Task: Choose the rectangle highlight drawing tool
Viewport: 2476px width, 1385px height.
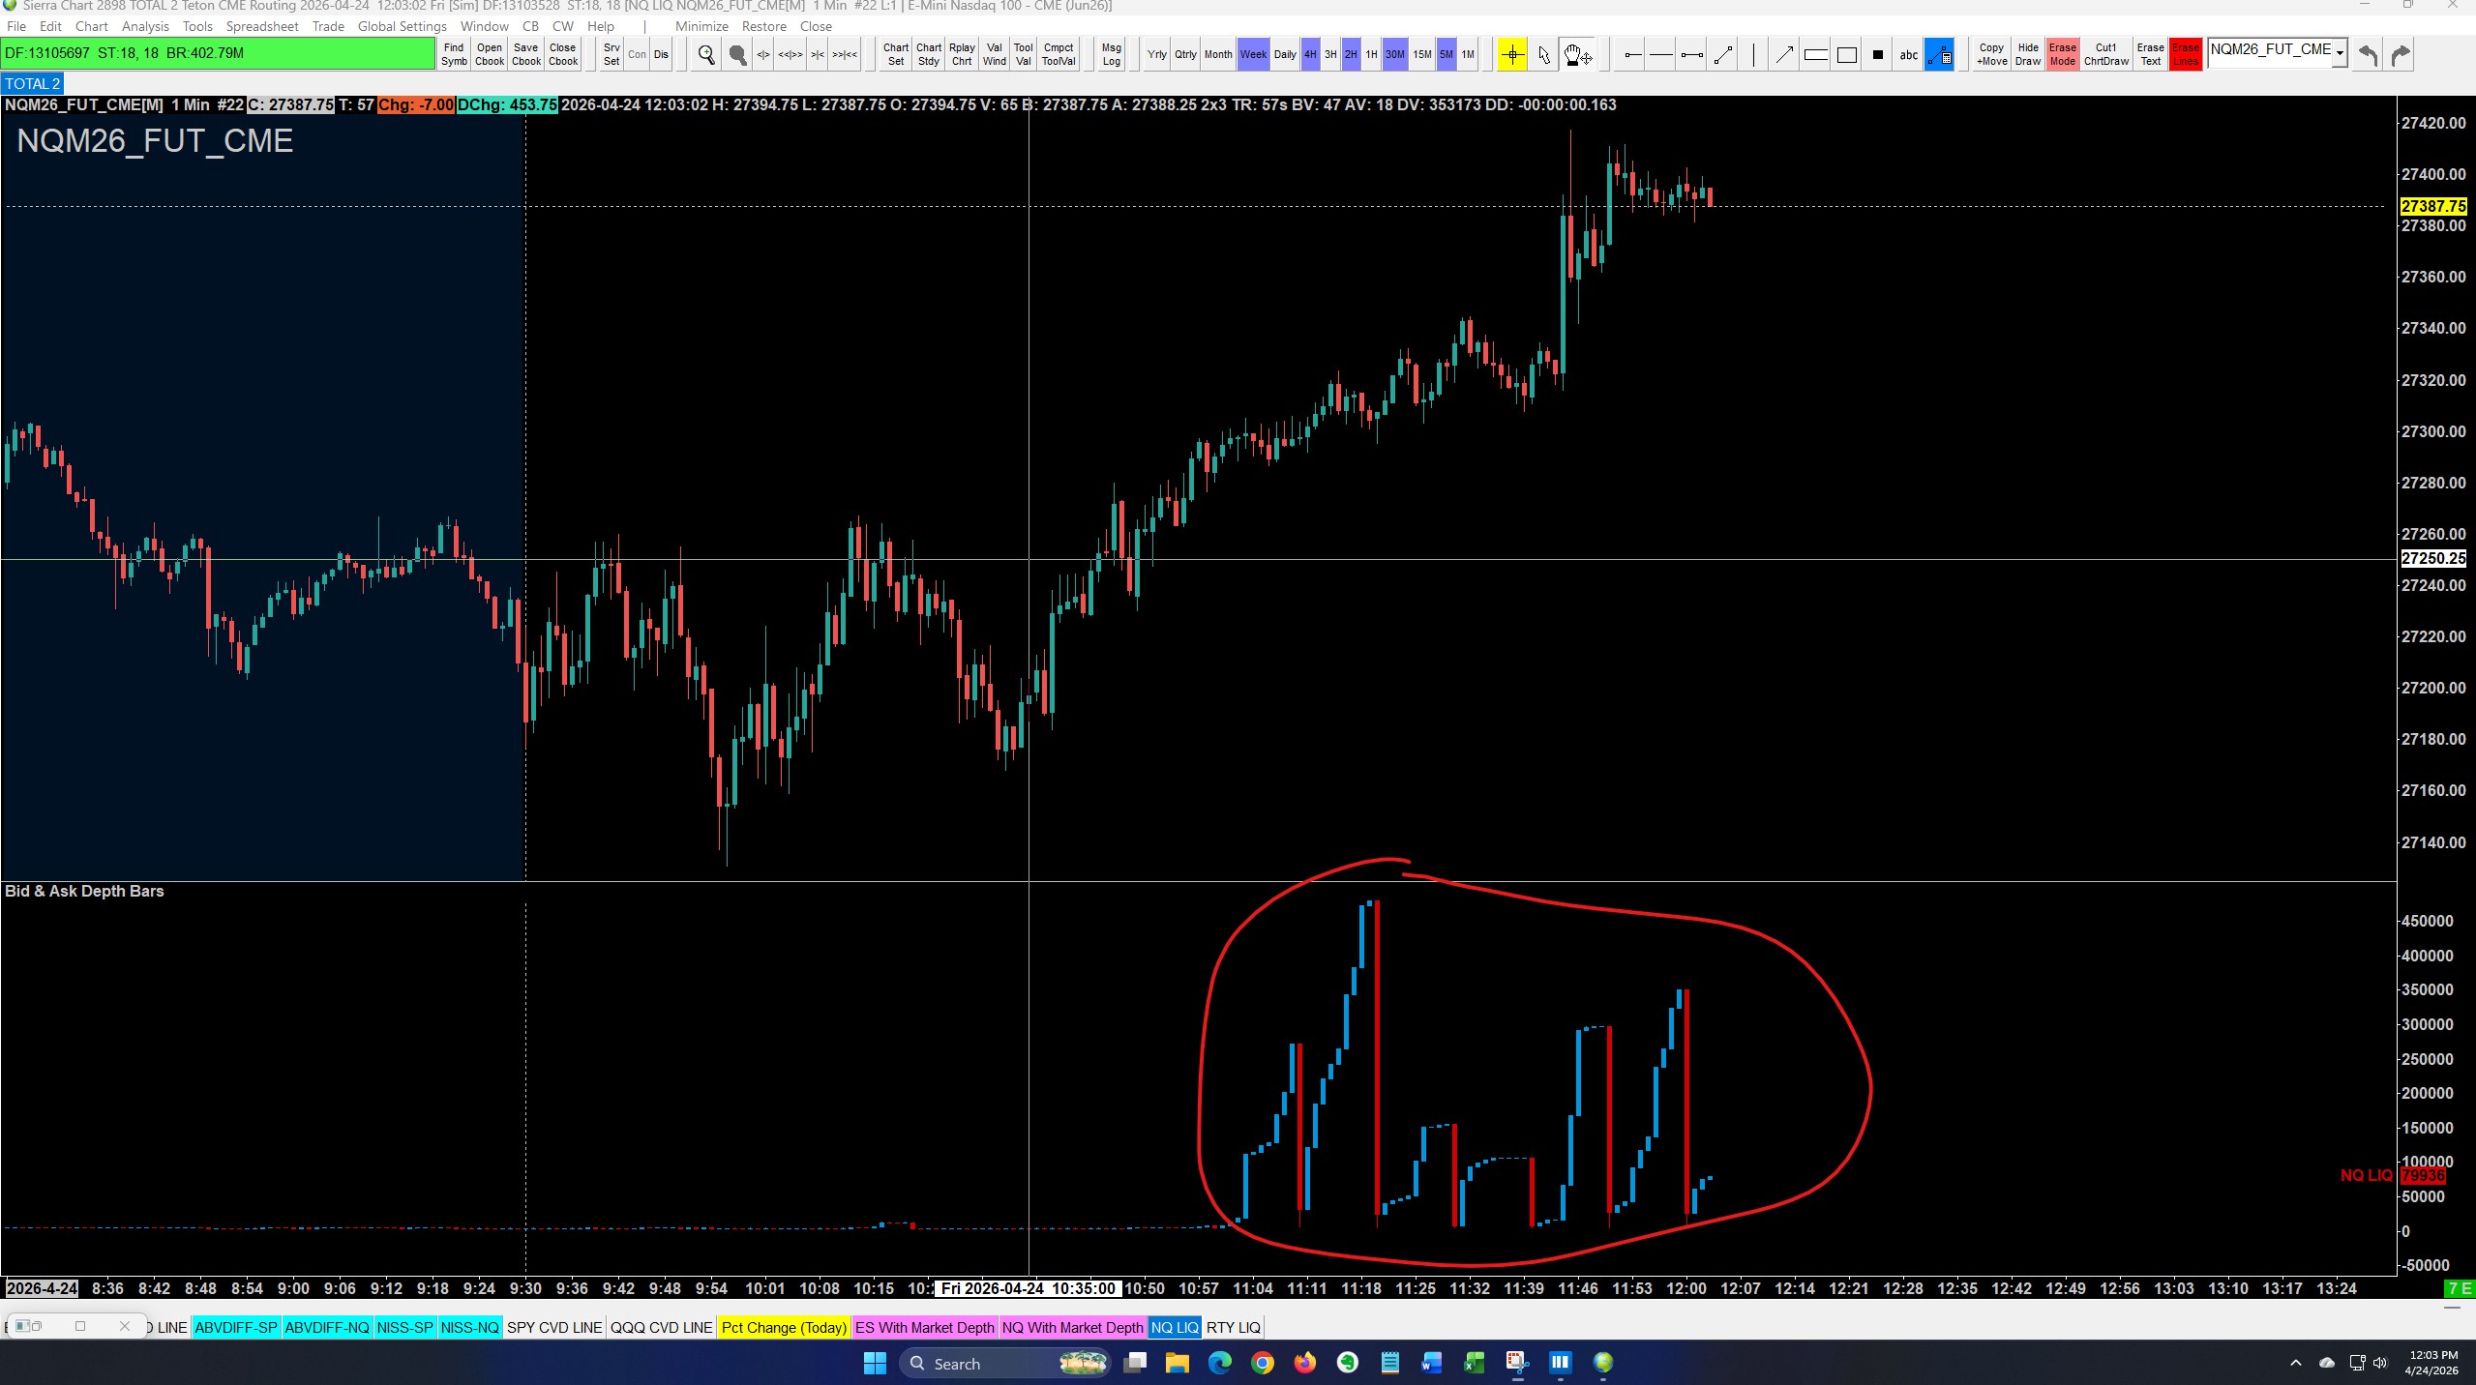Action: coord(1816,55)
